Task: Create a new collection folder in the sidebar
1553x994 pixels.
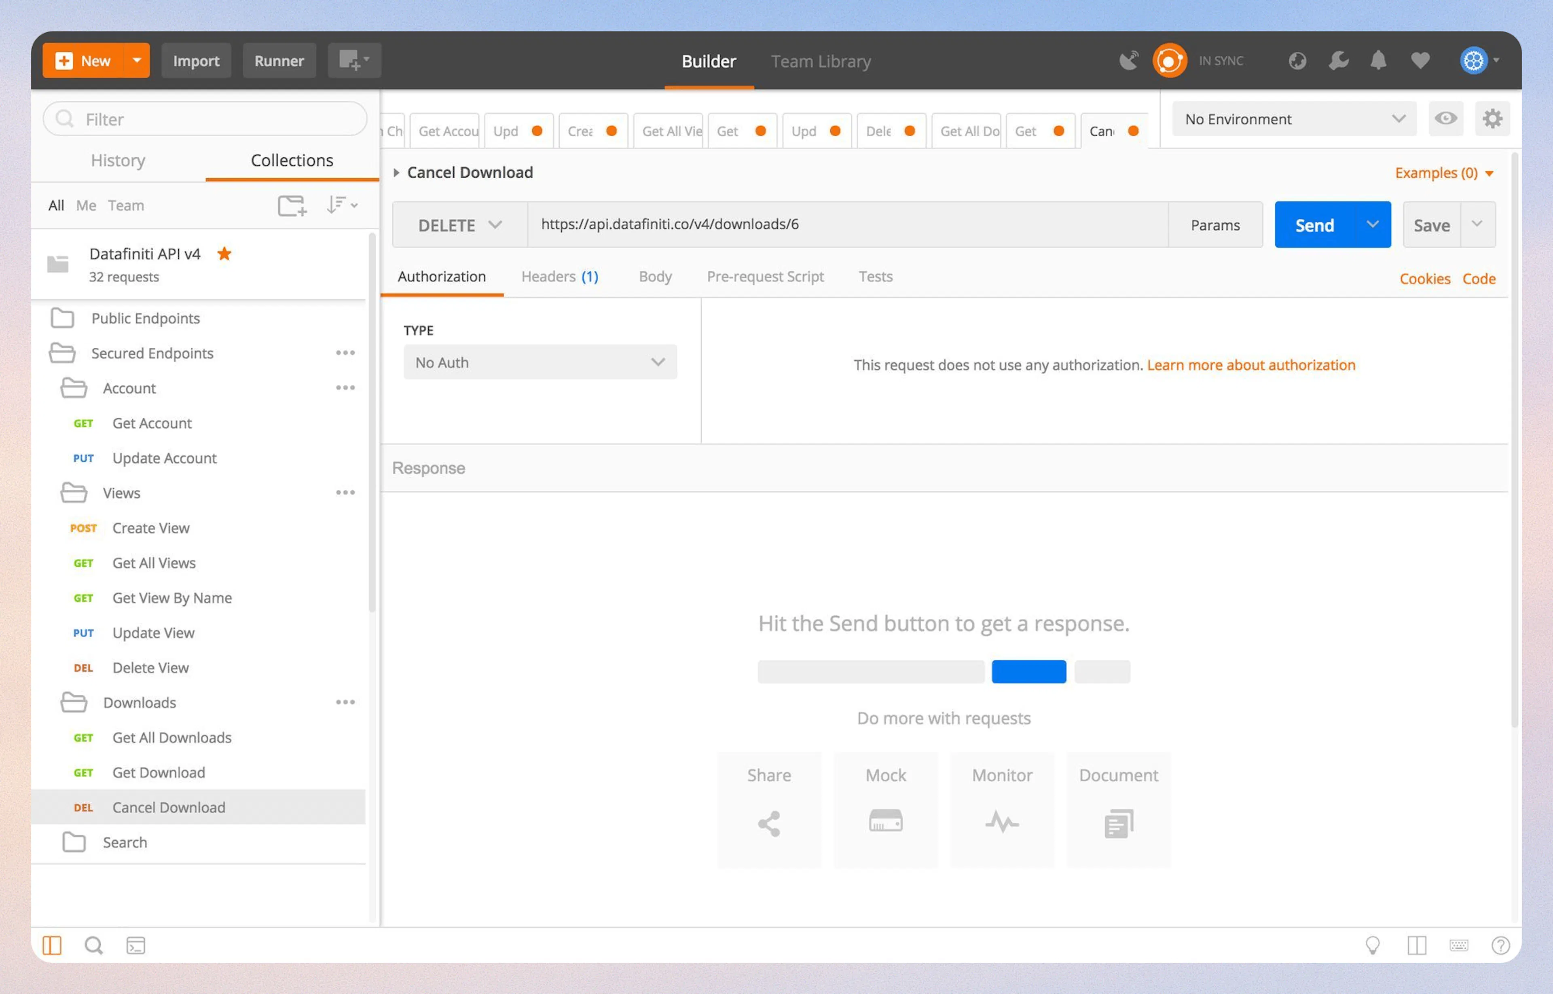Action: pyautogui.click(x=292, y=205)
